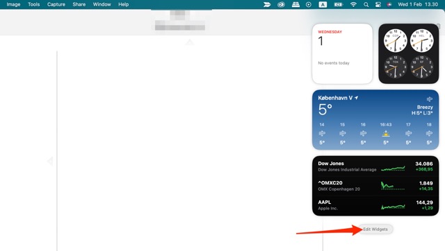Click the Creative Cloud menu bar icon

[281, 5]
